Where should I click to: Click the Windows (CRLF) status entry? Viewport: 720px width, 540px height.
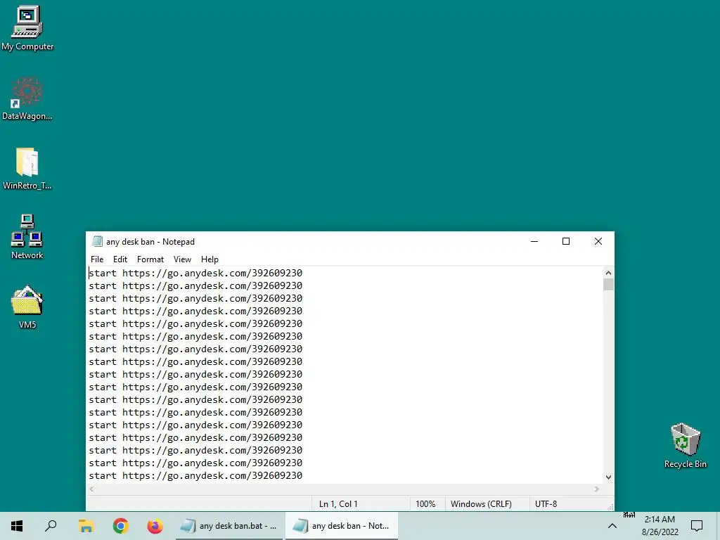click(481, 503)
